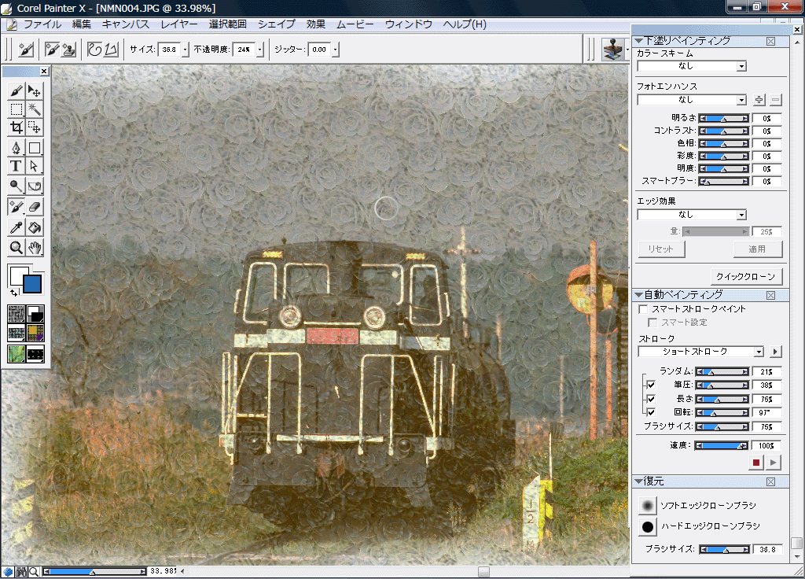The width and height of the screenshot is (805, 579).
Task: Select the Cloner tool in toolbox
Action: pyautogui.click(x=16, y=207)
